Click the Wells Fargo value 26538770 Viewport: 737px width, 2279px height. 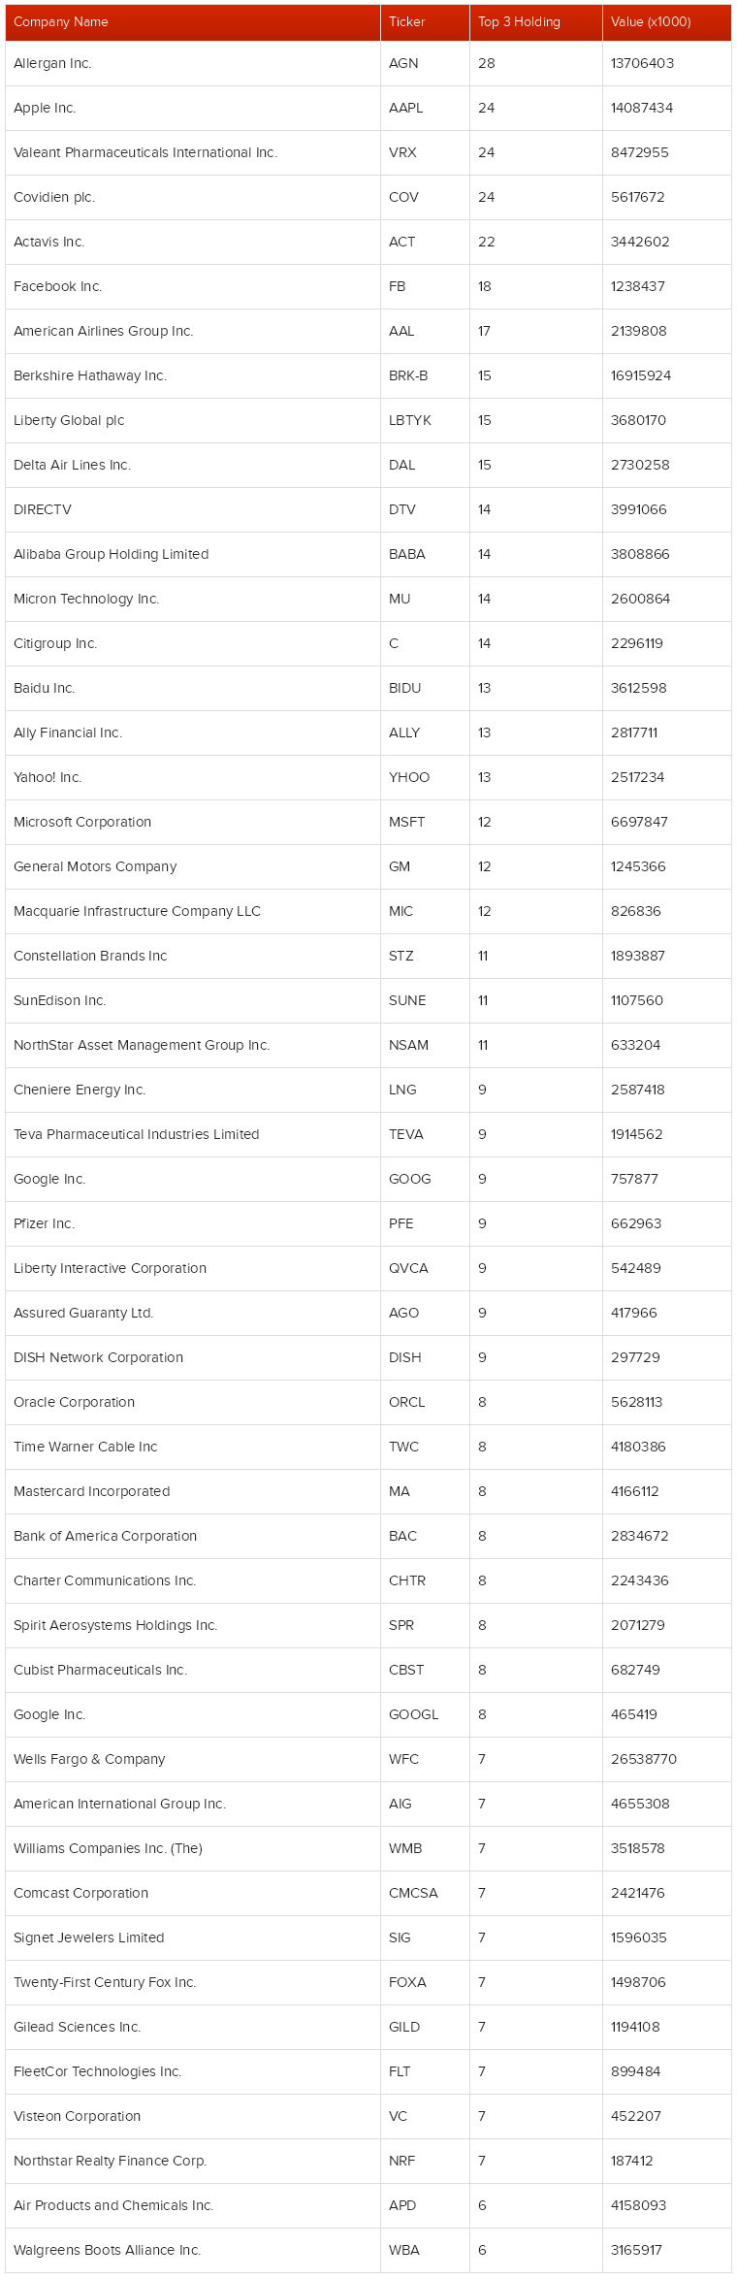pos(644,1759)
